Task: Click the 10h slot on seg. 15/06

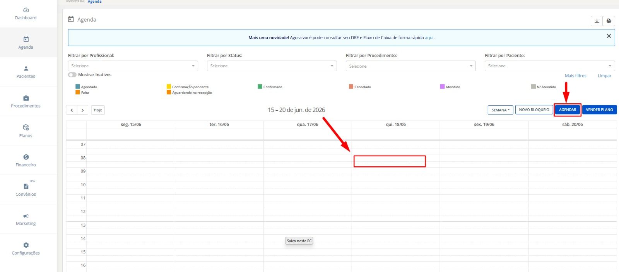Action: click(x=131, y=188)
